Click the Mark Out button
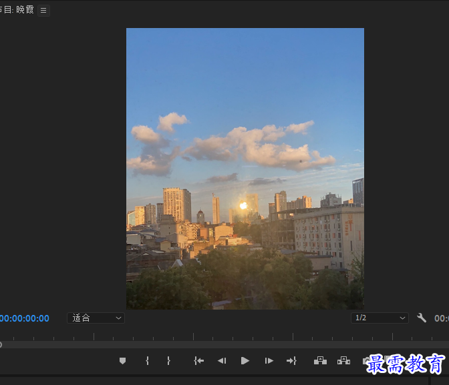 coord(168,361)
